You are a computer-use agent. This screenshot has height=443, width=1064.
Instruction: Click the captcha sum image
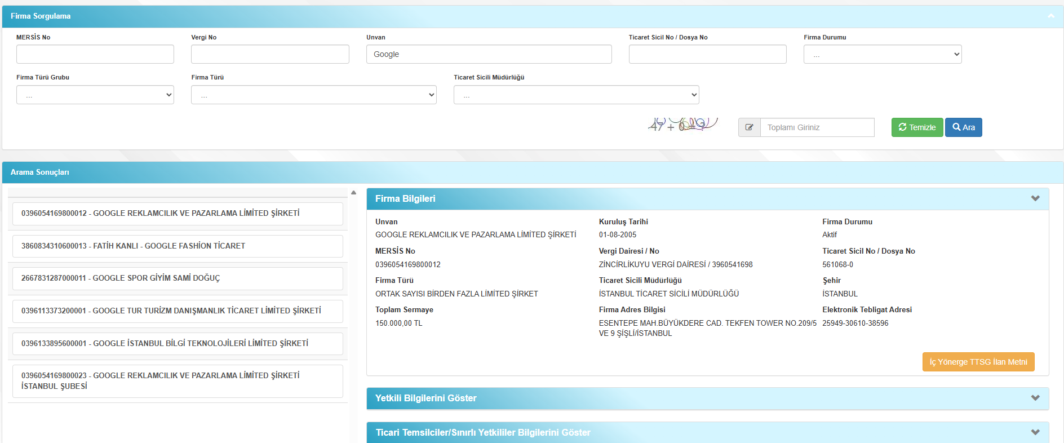coord(683,124)
